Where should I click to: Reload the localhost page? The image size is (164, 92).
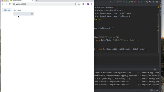(10, 4)
